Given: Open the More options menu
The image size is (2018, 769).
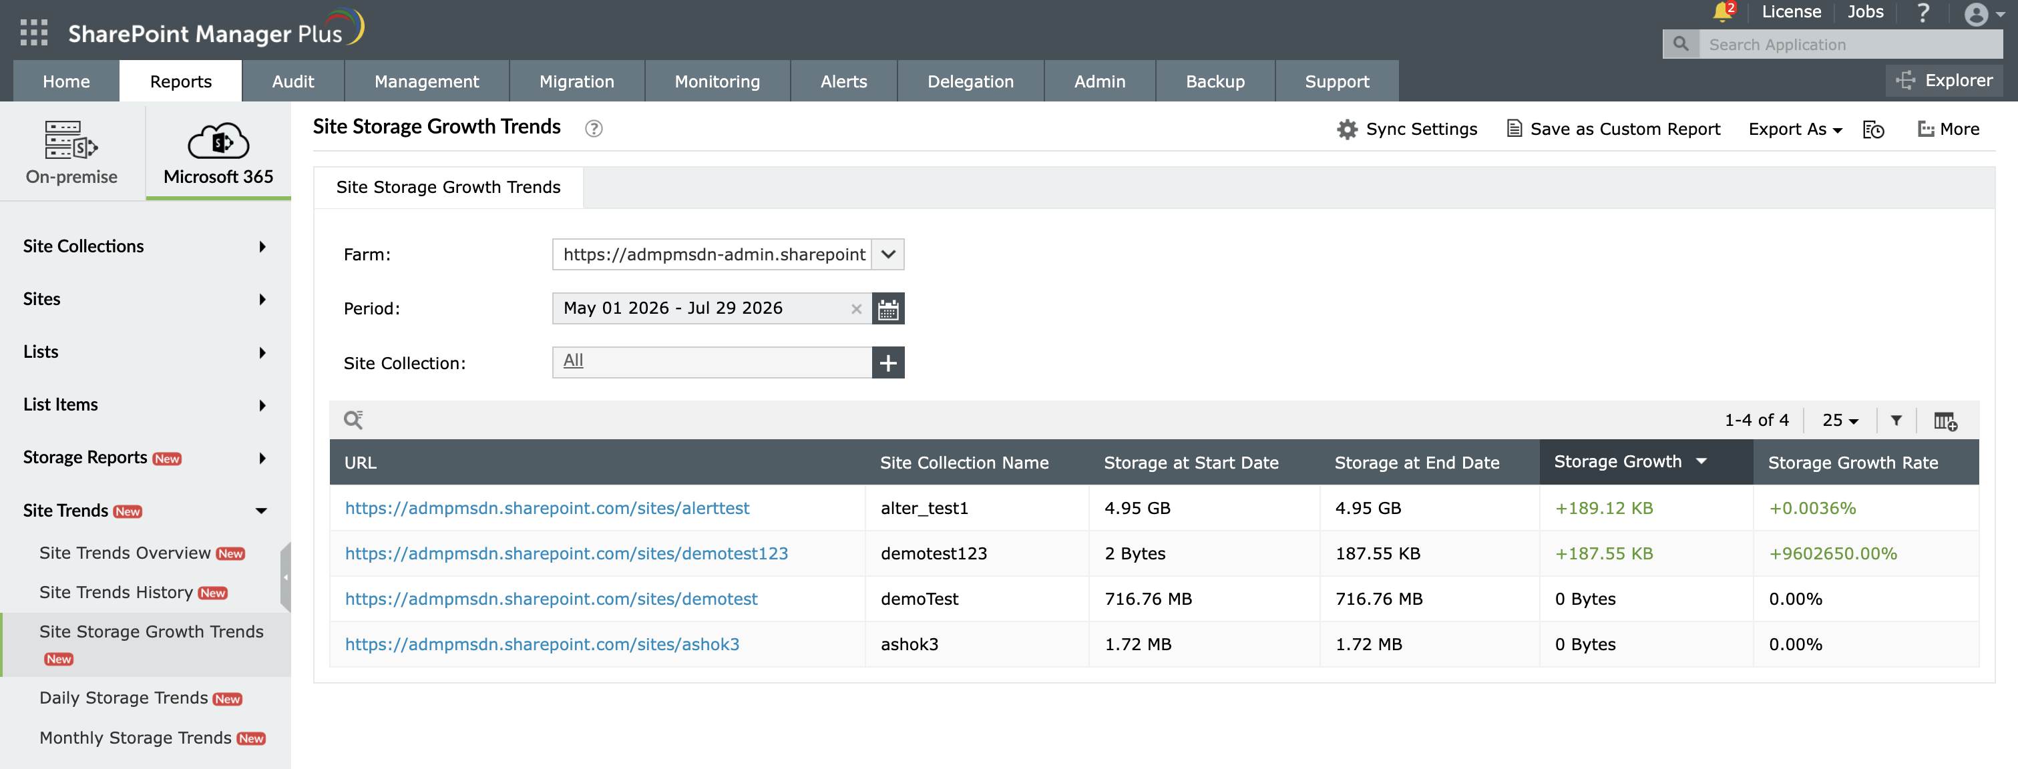Looking at the screenshot, I should pos(1949,130).
